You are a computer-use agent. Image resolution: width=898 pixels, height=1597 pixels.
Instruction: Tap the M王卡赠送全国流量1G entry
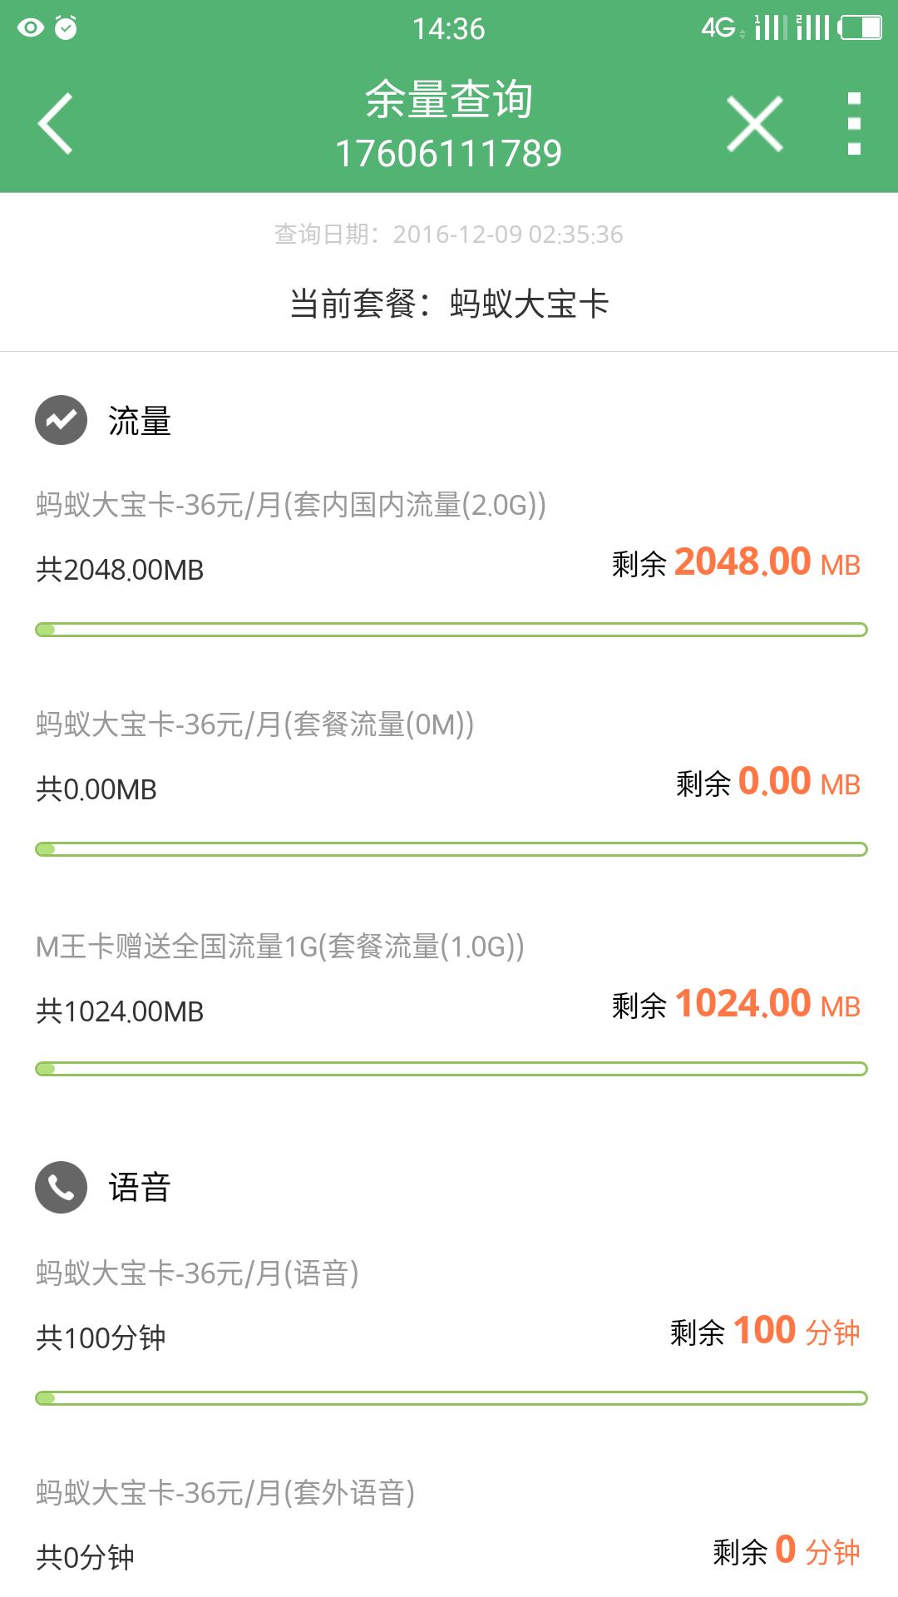[x=279, y=947]
